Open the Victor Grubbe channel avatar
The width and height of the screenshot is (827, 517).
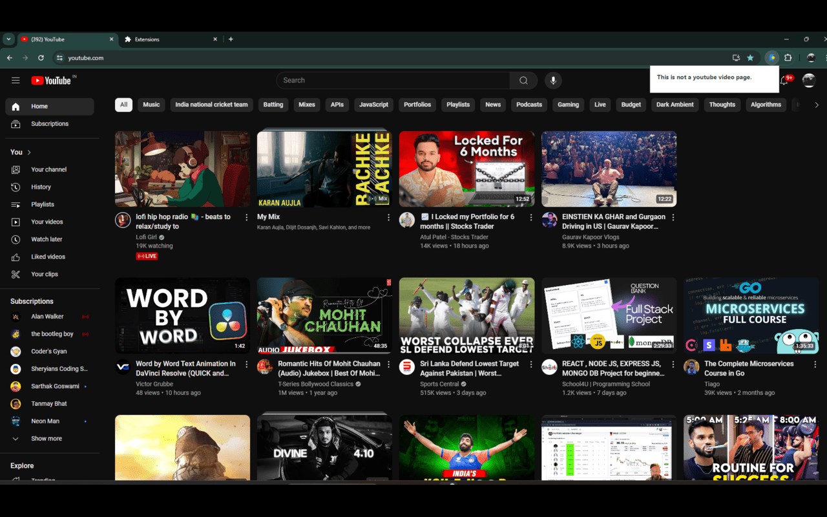pos(123,366)
